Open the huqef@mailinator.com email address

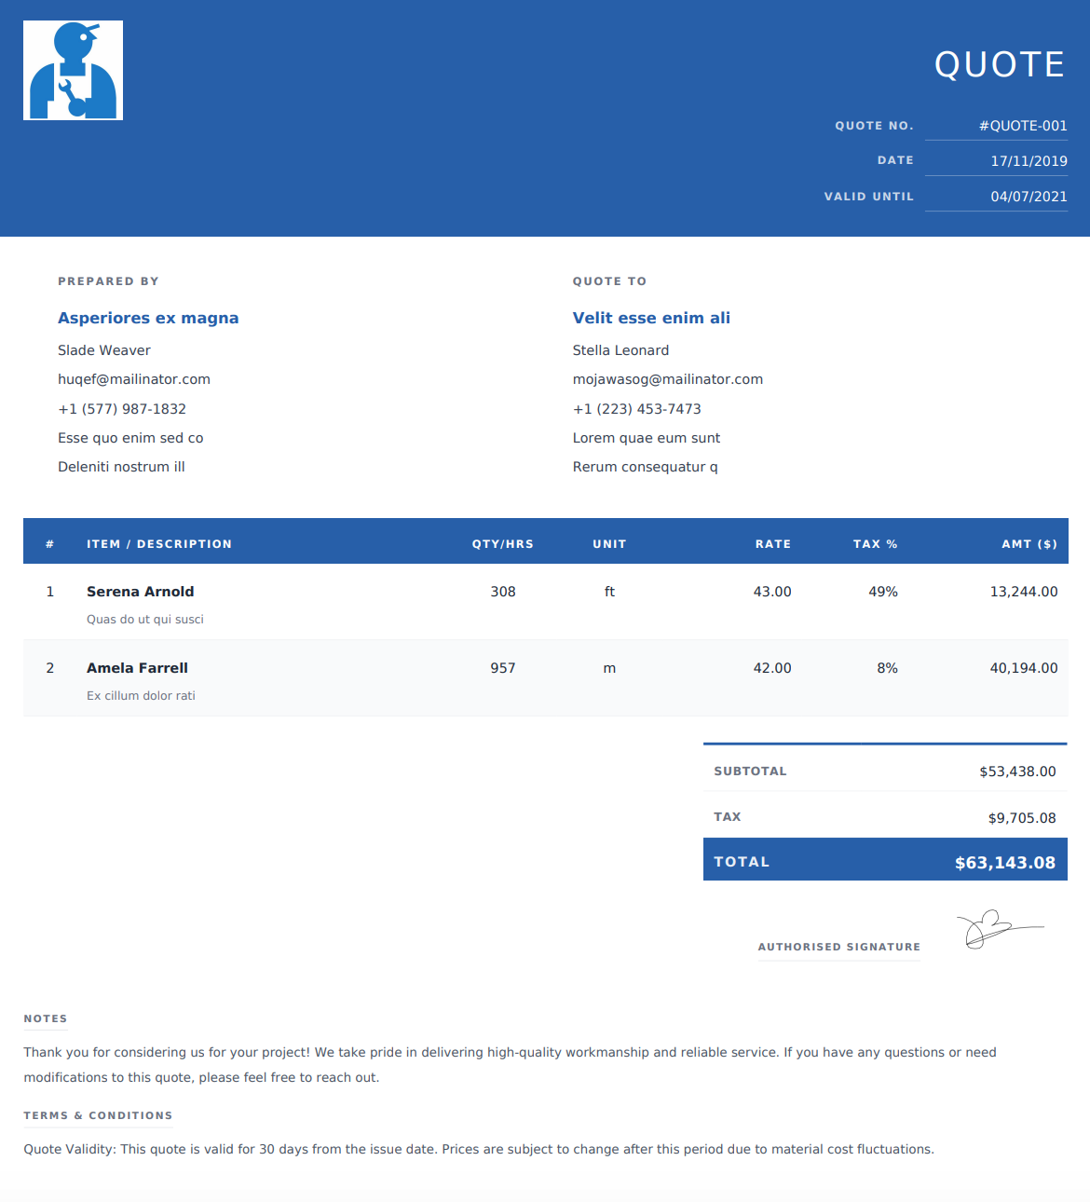point(134,379)
